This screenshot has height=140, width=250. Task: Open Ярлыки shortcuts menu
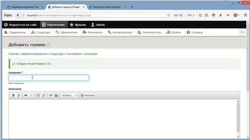pos(78,25)
